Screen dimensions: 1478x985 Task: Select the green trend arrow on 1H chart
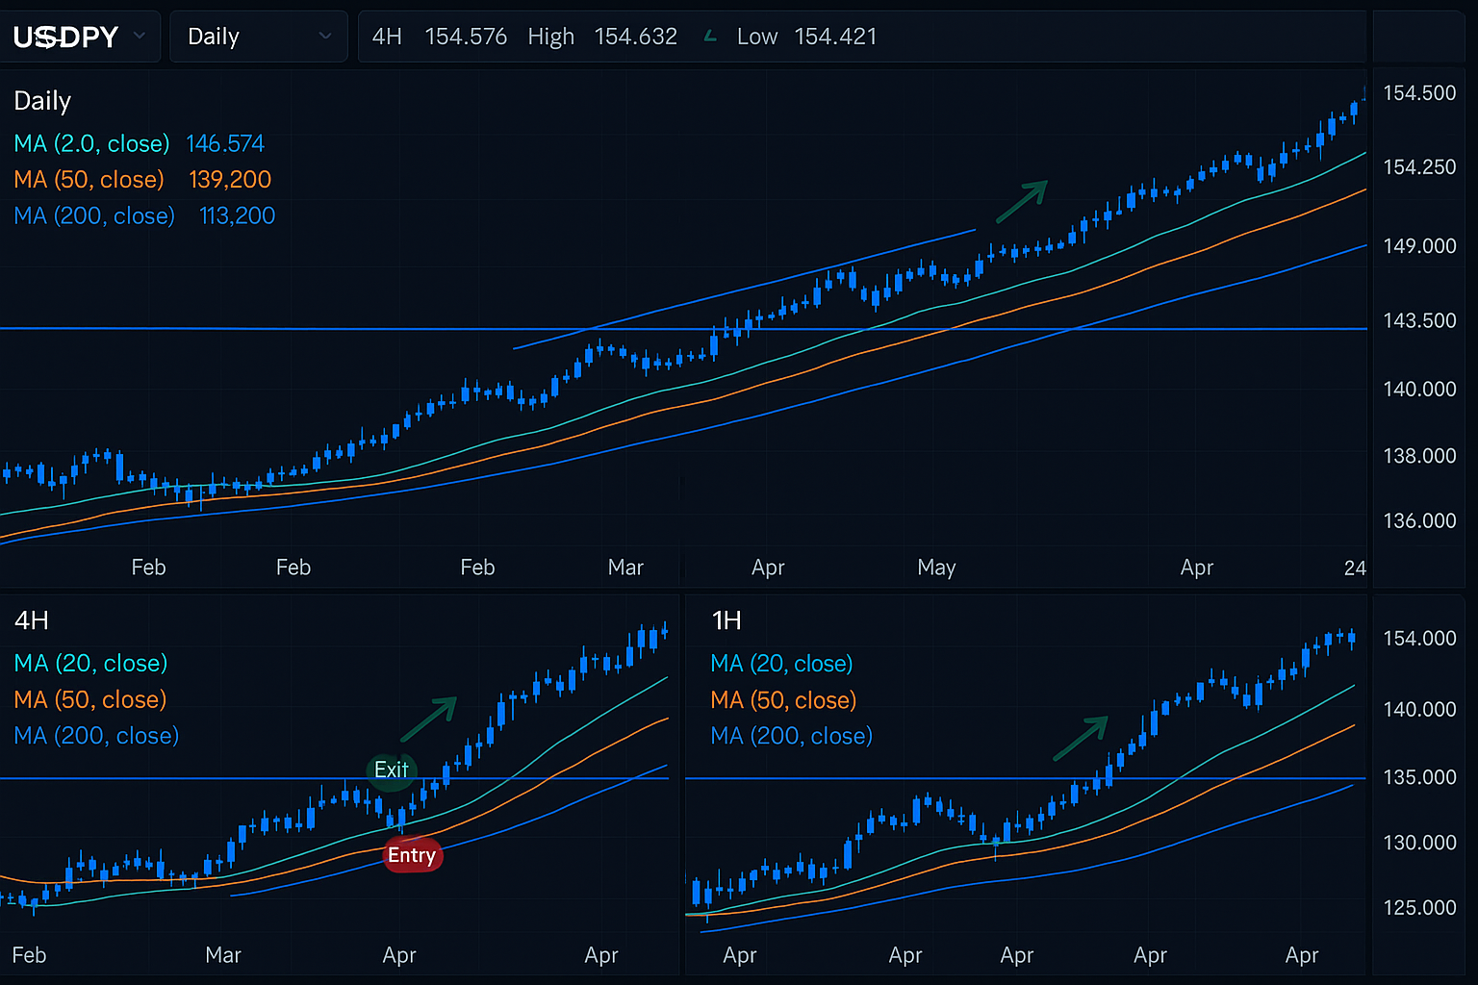point(1082,738)
